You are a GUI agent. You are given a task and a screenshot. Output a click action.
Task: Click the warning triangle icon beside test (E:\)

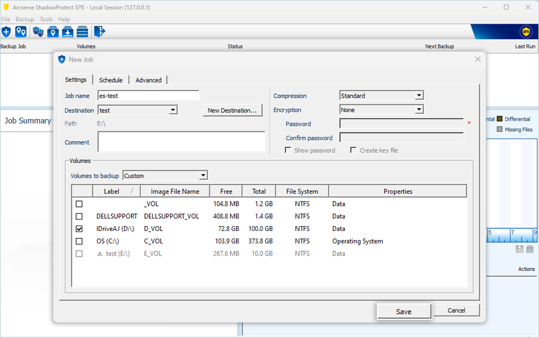pyautogui.click(x=100, y=254)
